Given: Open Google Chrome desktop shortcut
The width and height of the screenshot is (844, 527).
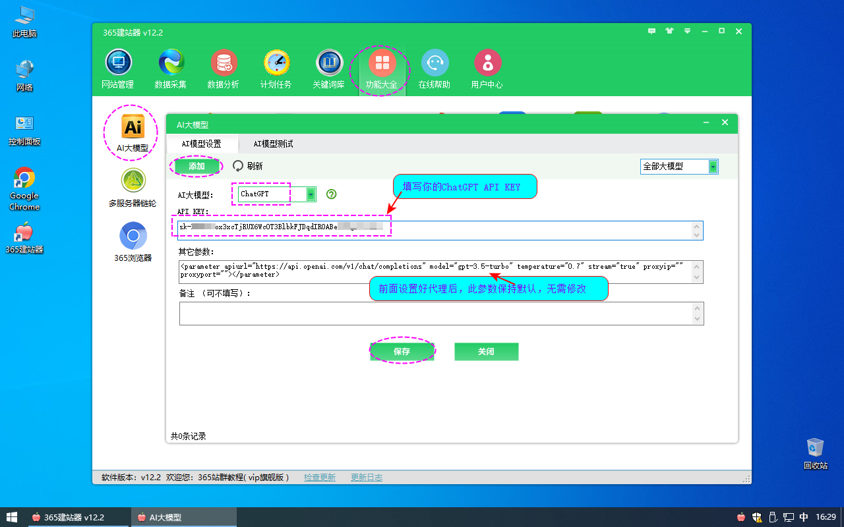Looking at the screenshot, I should coord(24,189).
